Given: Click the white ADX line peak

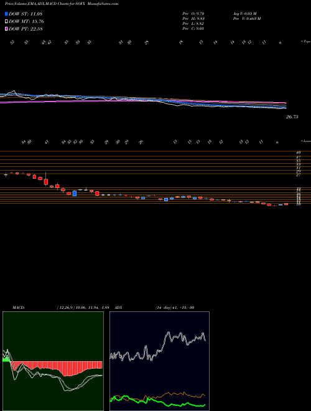Looking at the screenshot, I should (x=168, y=333).
